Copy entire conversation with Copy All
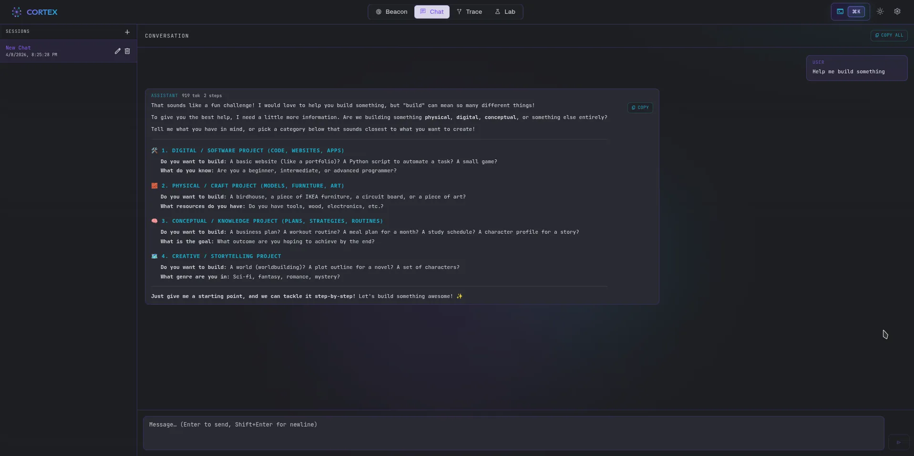This screenshot has width=914, height=456. point(889,35)
